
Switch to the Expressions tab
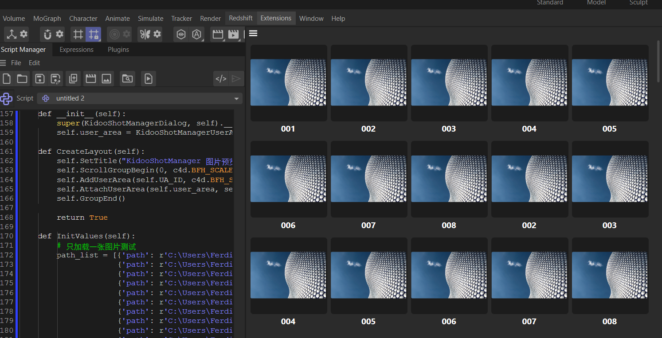(x=76, y=50)
